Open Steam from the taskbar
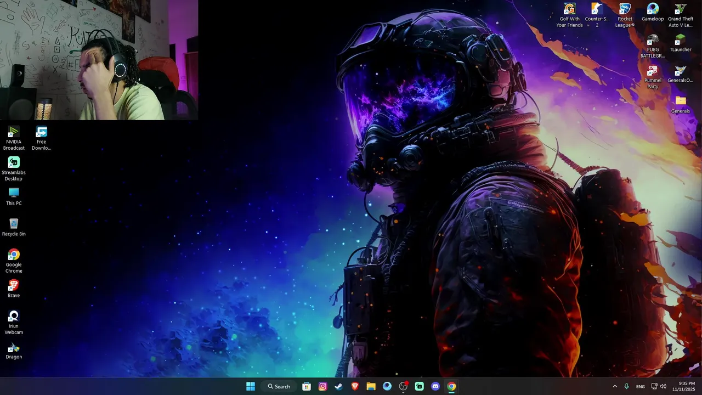702x395 pixels. [339, 386]
